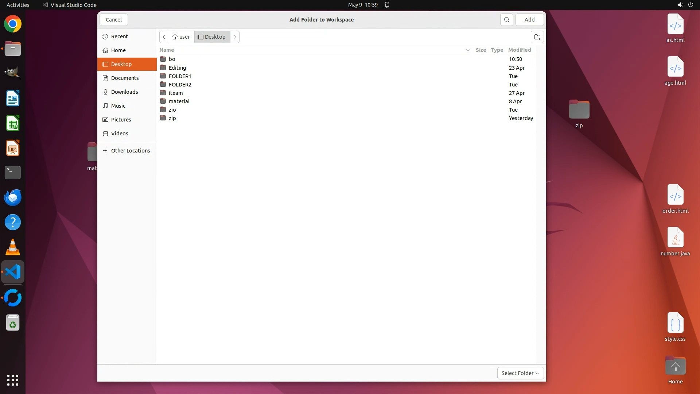The width and height of the screenshot is (700, 394).
Task: Open Downloads in the sidebar
Action: coord(124,92)
